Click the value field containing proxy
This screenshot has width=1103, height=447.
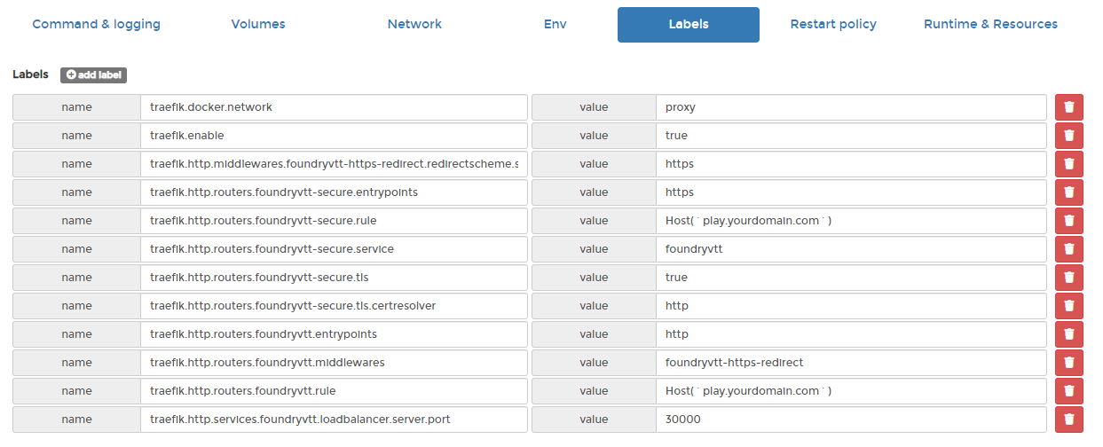pyautogui.click(x=850, y=107)
